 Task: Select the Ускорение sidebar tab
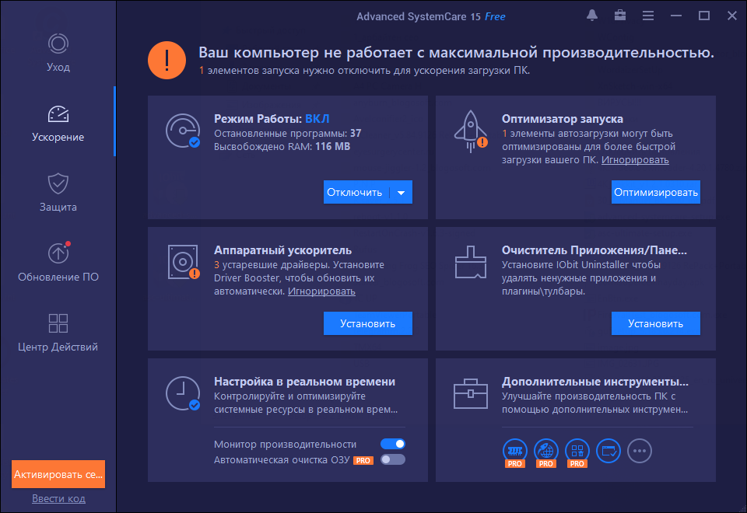(x=58, y=124)
